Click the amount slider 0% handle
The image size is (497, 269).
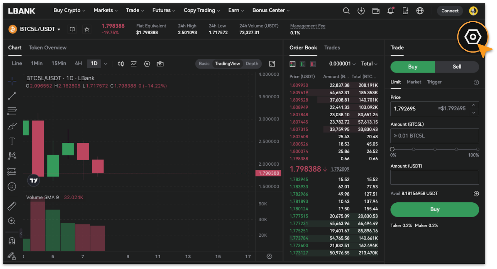392,149
